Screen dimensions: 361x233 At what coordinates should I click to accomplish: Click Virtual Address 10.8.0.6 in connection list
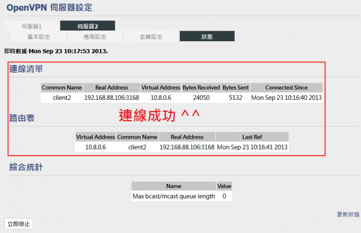[x=161, y=98]
